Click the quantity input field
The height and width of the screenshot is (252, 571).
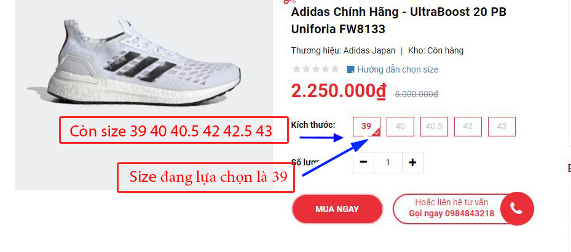[x=388, y=162]
